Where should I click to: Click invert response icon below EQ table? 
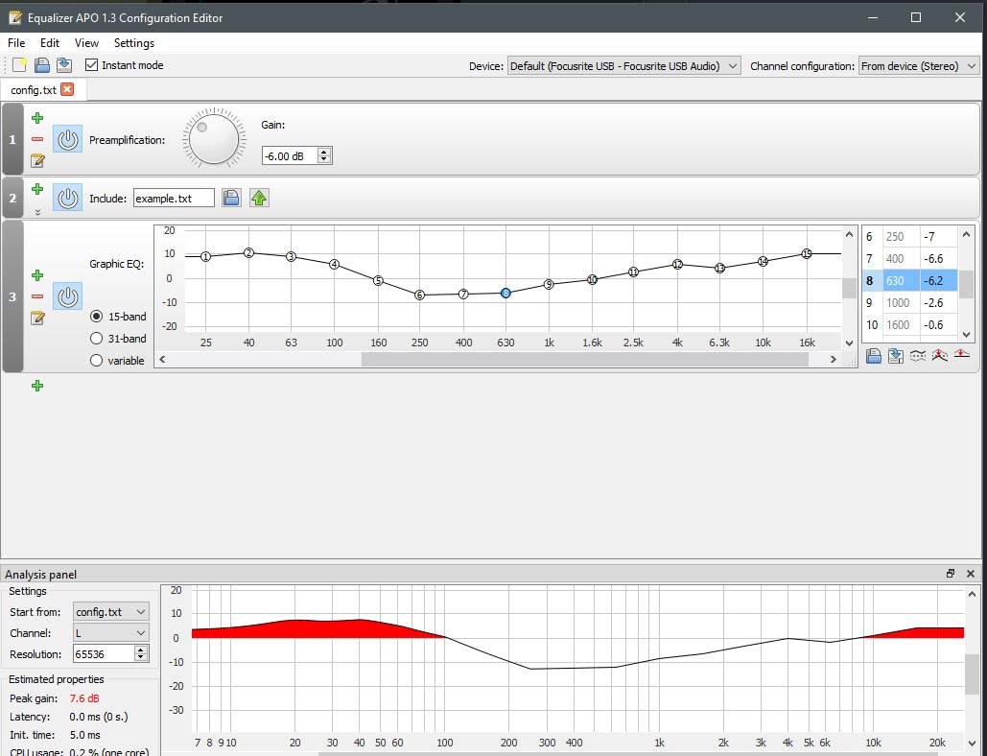(x=918, y=356)
